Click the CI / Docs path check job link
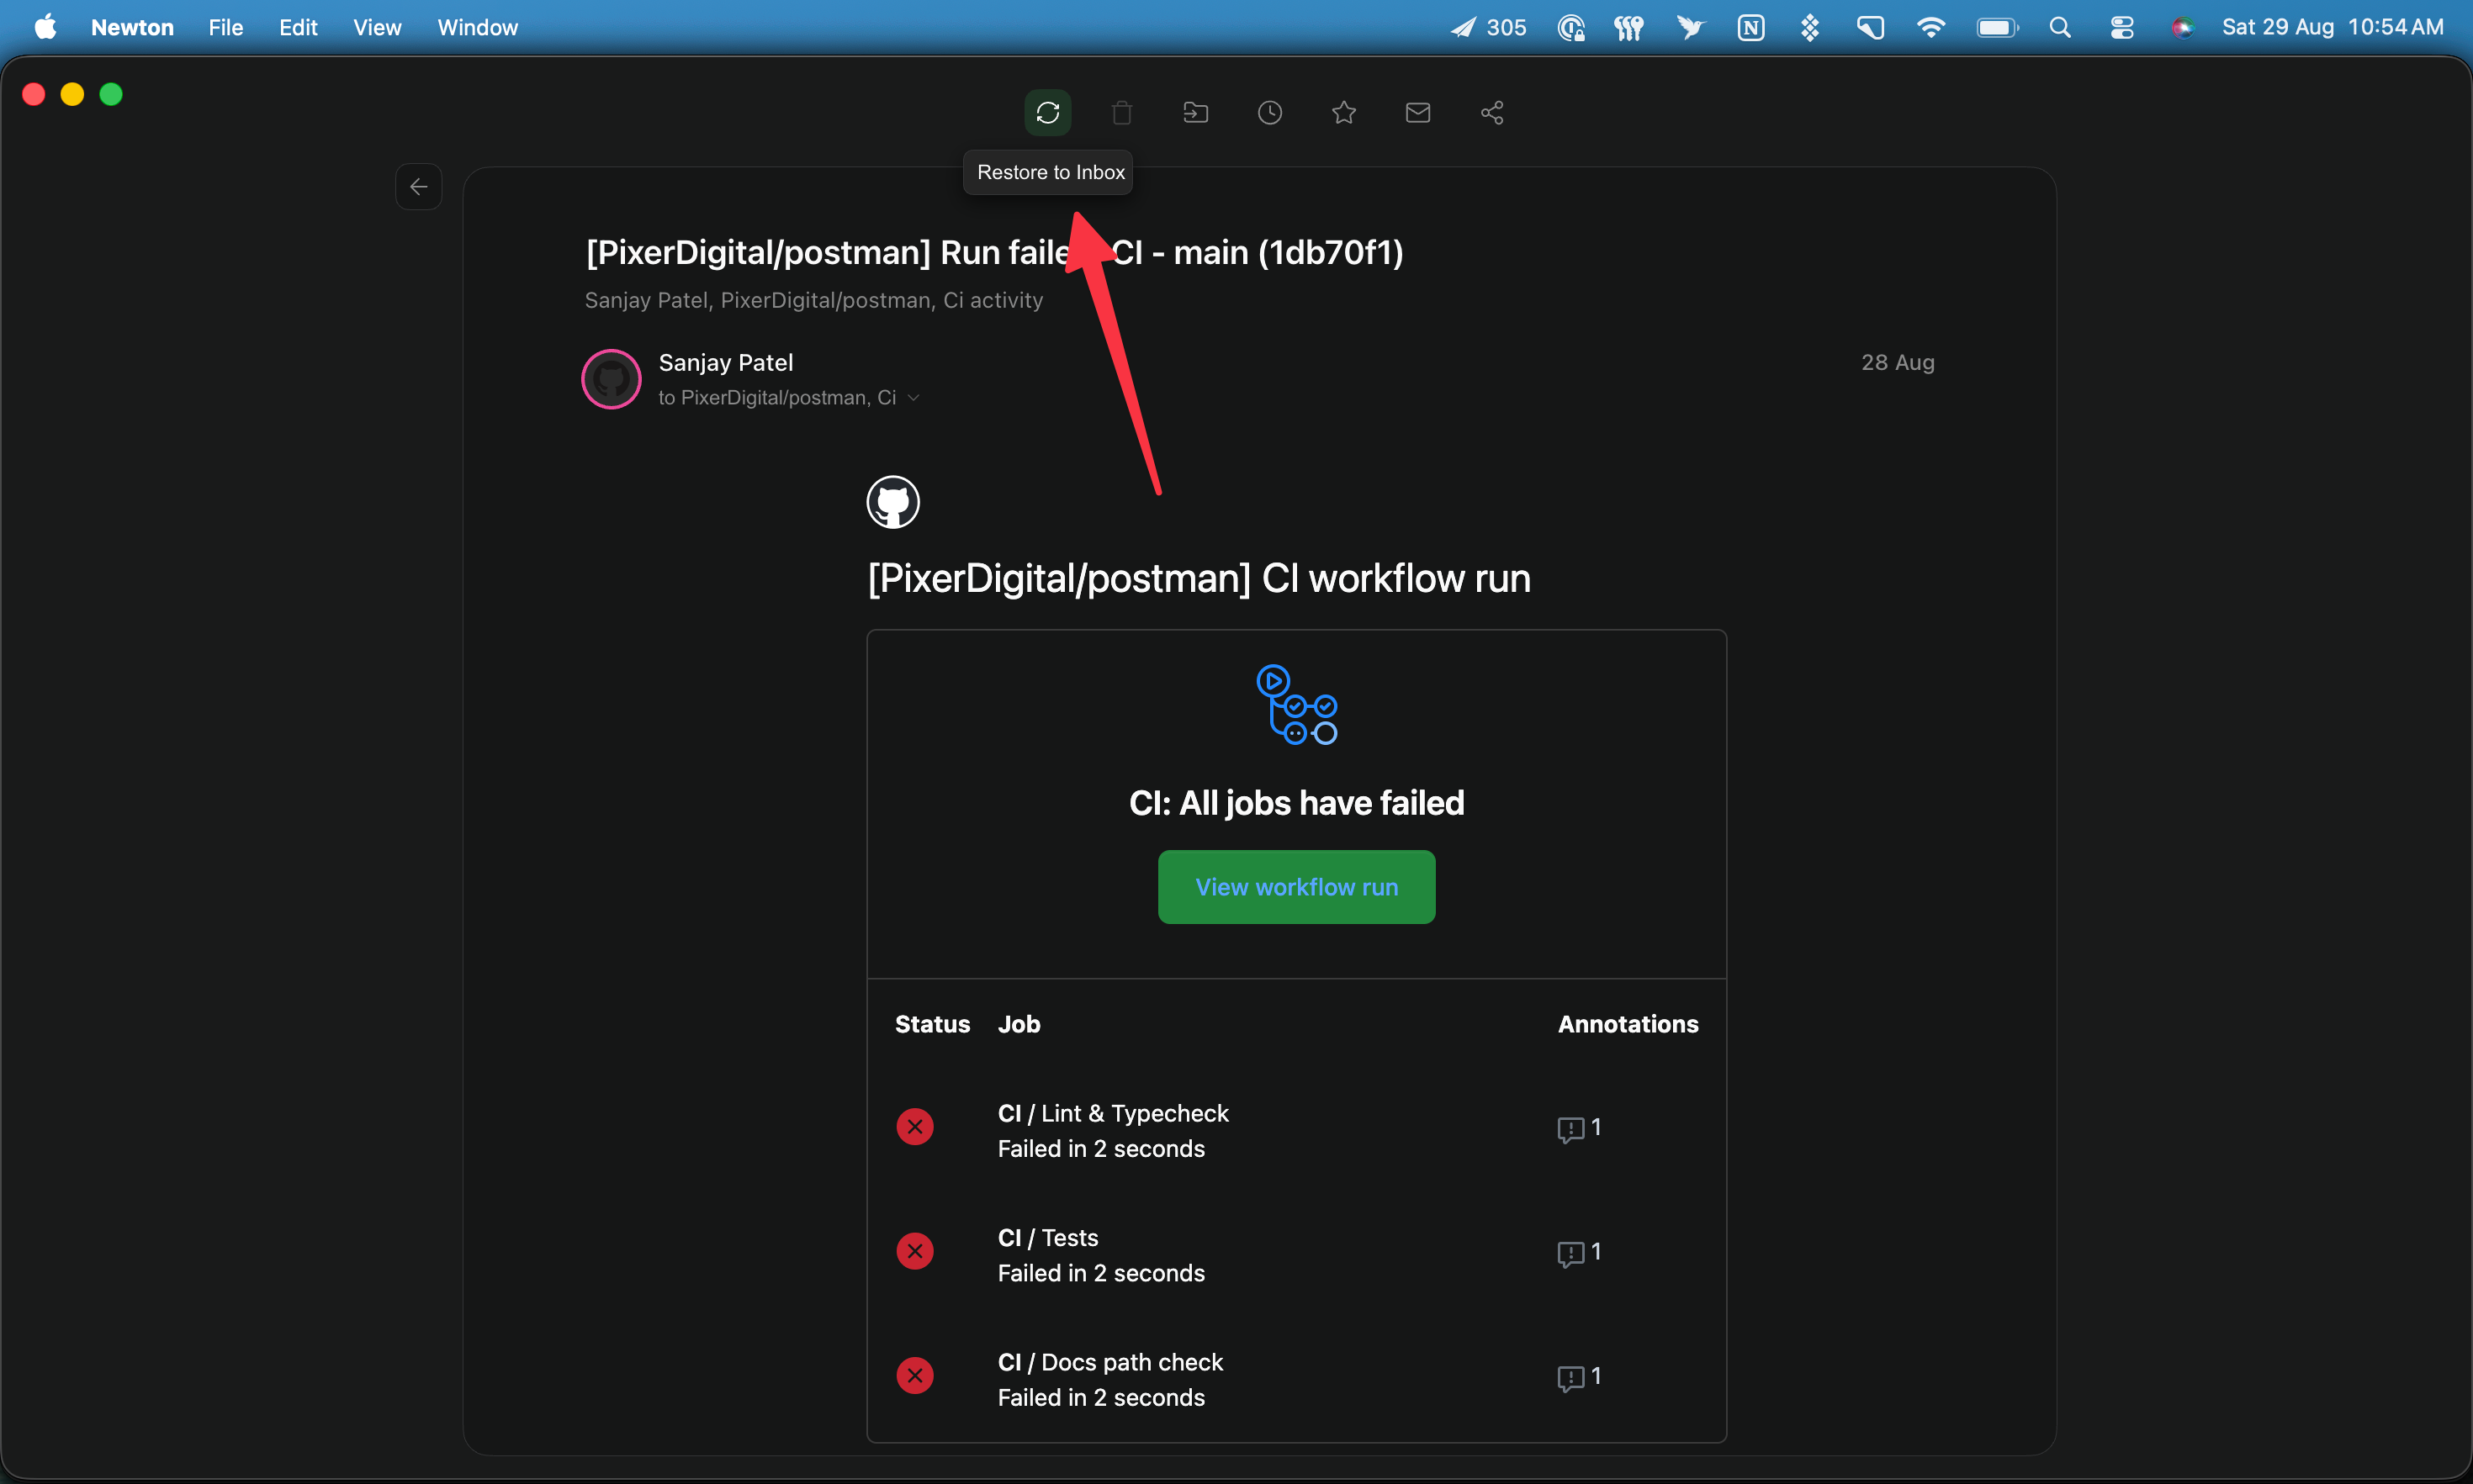 point(1110,1362)
